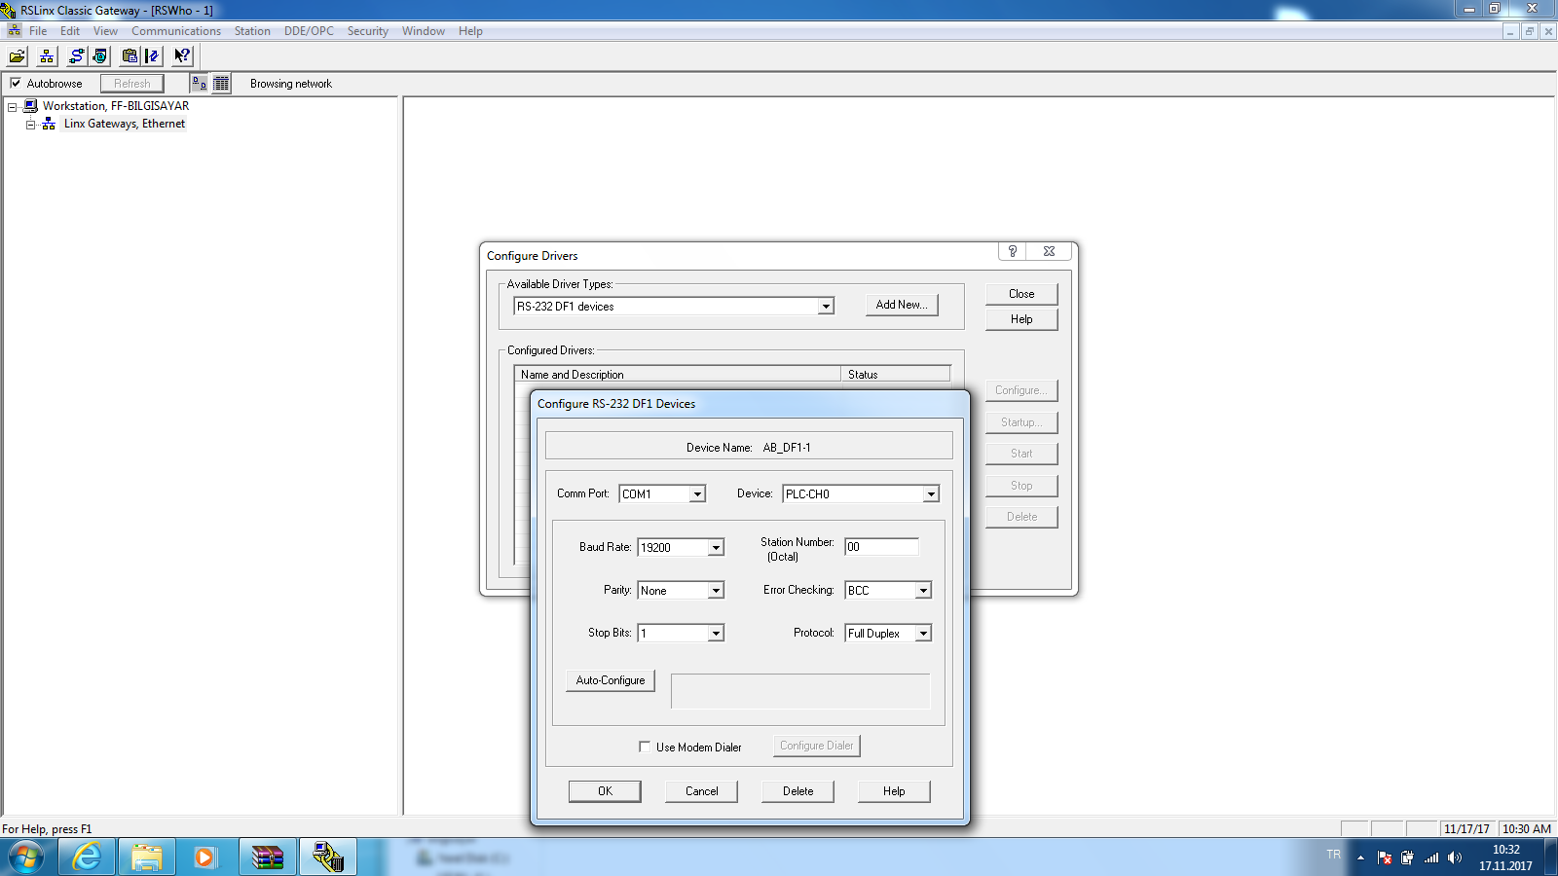Open RSWho network browser from toolbar

pyautogui.click(x=46, y=56)
